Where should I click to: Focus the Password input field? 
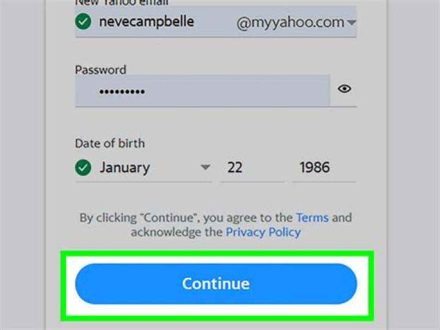click(202, 91)
